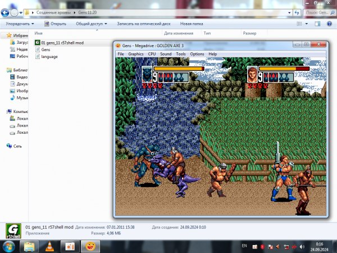Select Избранное in the navigation pane
337x253 pixels.
click(x=17, y=35)
